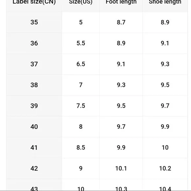
Task: Click the Size(US) column header
Action: (81, 5)
